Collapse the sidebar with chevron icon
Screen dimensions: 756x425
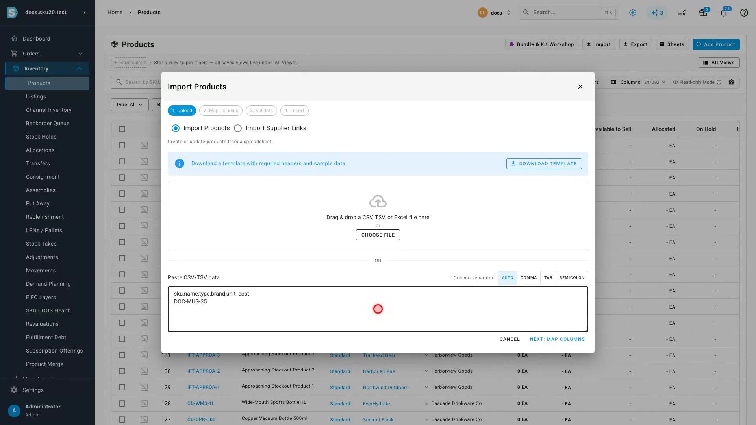(x=85, y=13)
